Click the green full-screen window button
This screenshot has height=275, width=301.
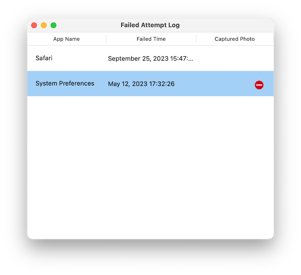tap(54, 25)
